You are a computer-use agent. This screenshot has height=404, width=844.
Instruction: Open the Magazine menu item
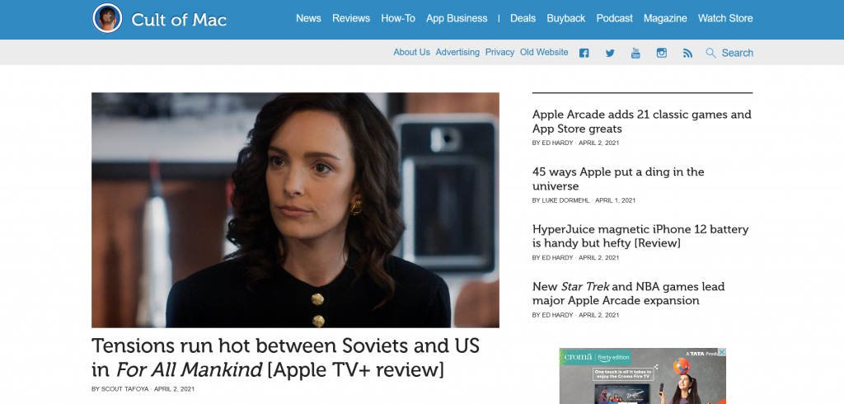click(665, 18)
